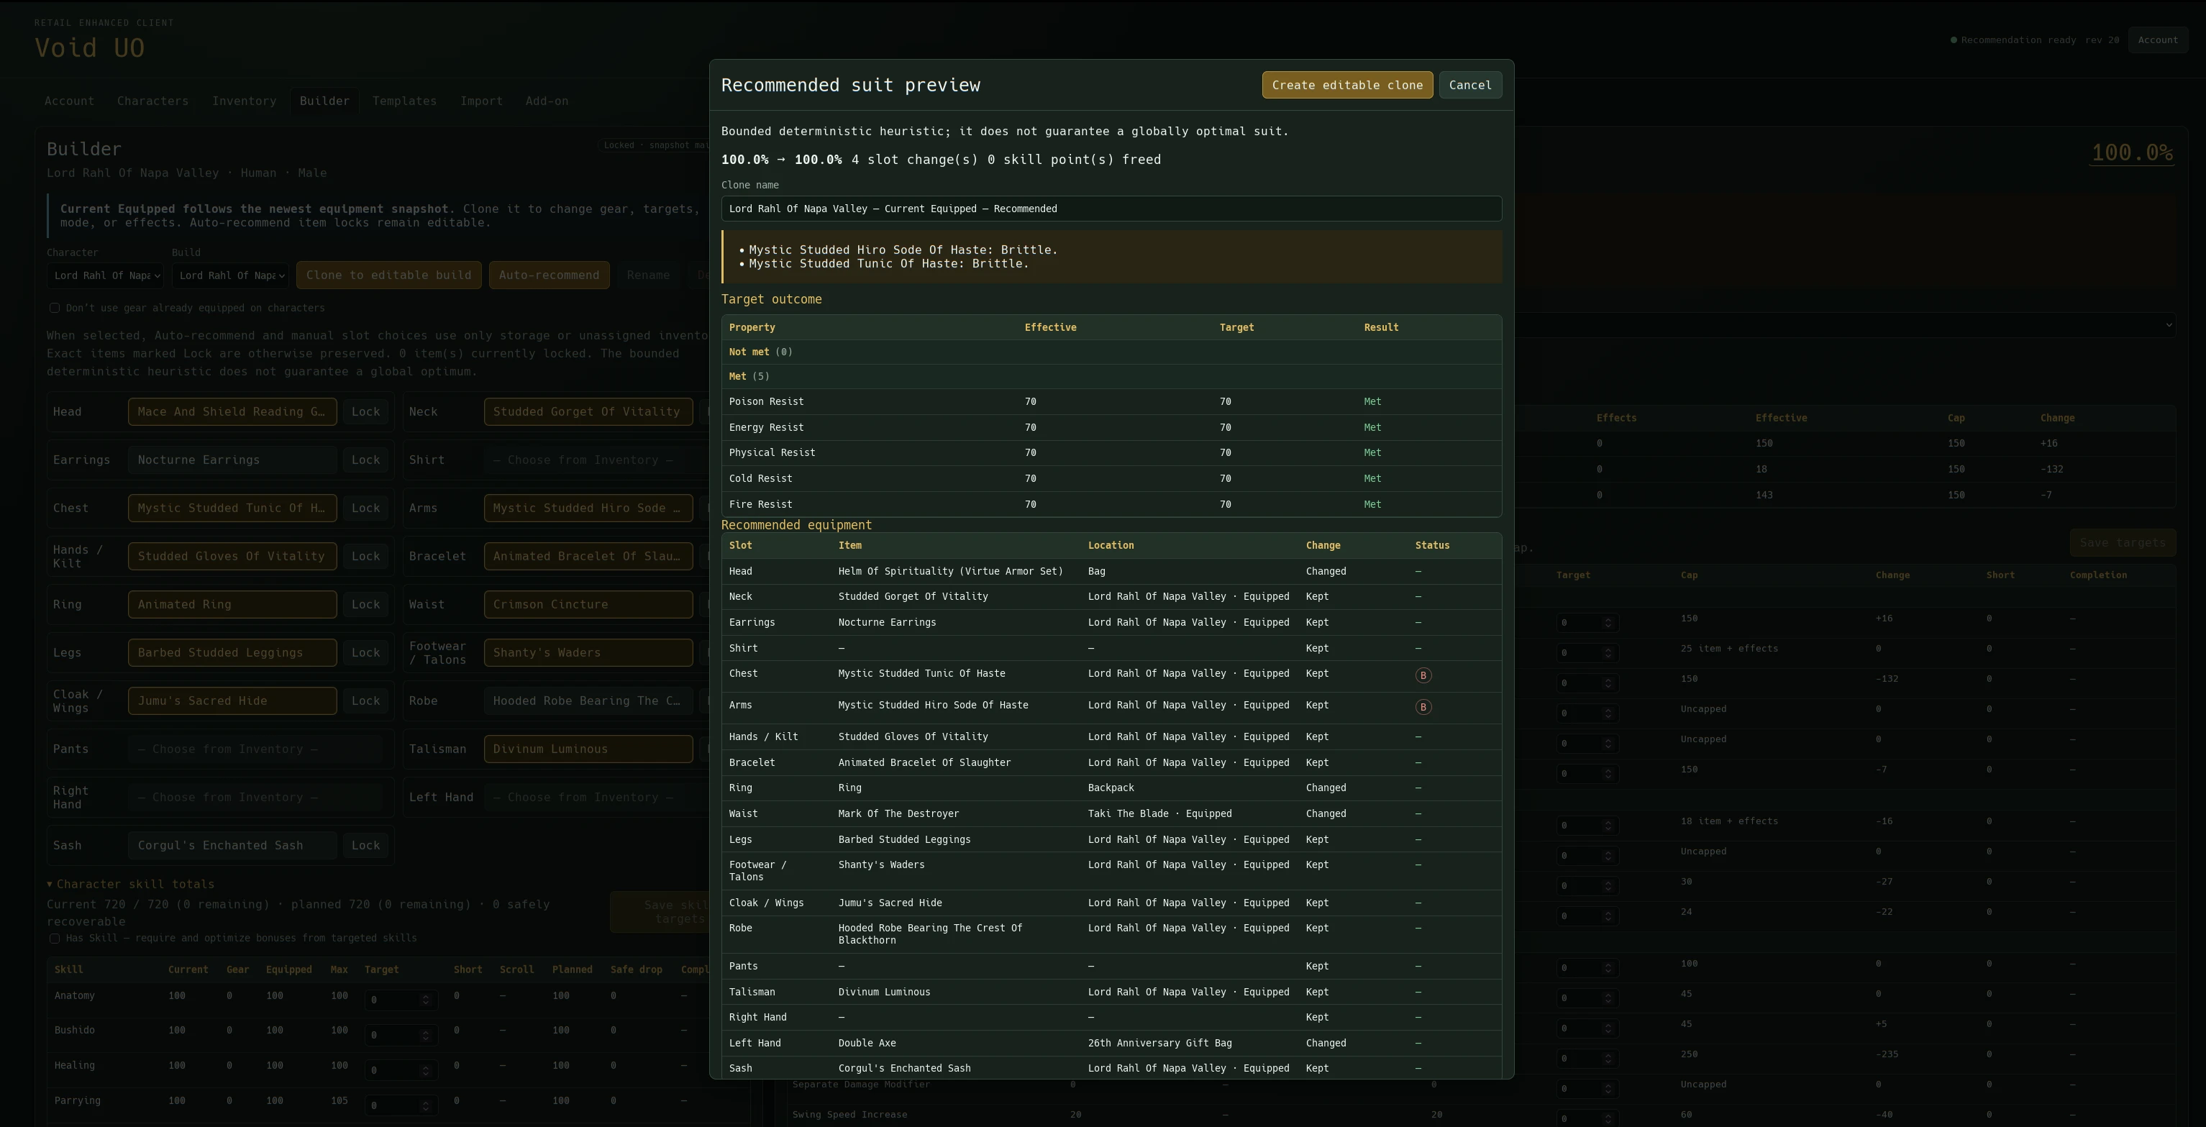Click the Healing target stepper arrows
The image size is (2206, 1127).
click(x=426, y=1070)
